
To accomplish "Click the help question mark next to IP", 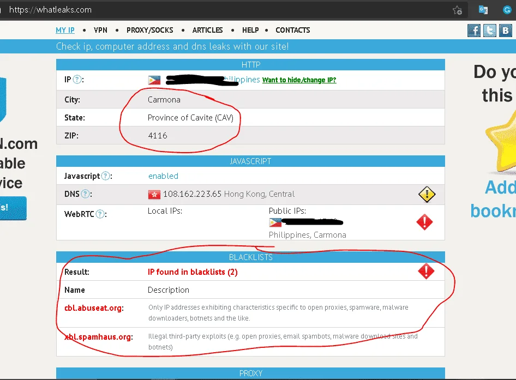I will point(77,80).
